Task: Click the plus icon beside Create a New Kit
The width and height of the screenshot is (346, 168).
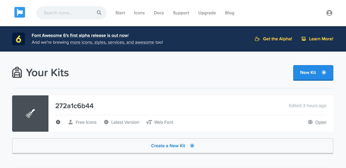Action: [192, 146]
